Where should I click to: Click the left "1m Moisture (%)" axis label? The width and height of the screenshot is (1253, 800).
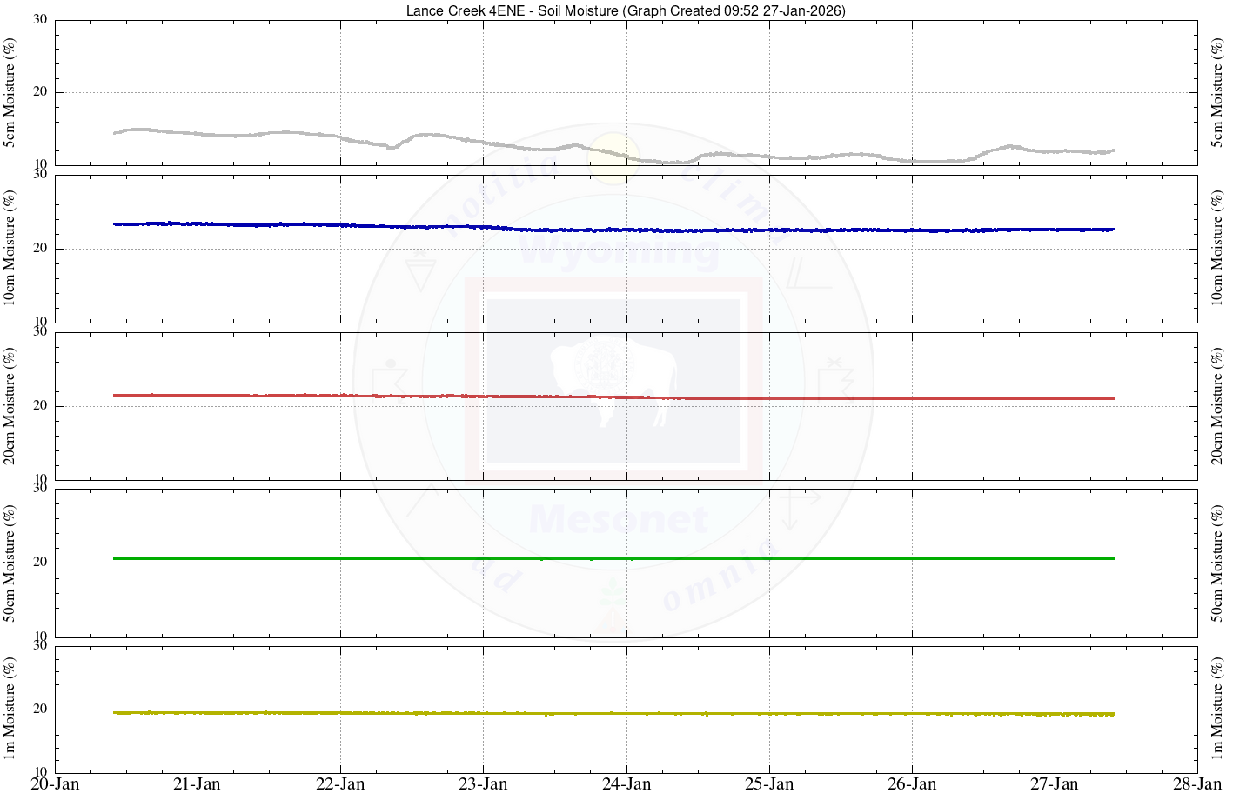pyautogui.click(x=10, y=708)
